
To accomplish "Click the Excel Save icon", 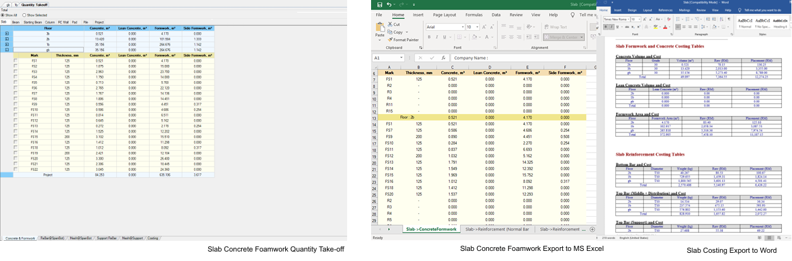I will pyautogui.click(x=379, y=4).
